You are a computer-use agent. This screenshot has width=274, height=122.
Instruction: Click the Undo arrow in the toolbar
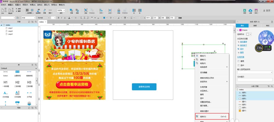[17, 9]
